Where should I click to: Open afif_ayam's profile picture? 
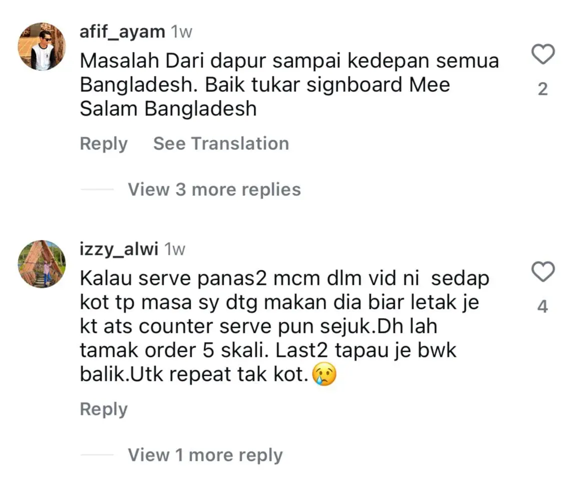coord(42,46)
